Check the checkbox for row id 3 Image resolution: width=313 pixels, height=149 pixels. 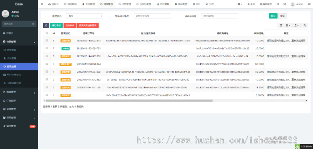pyautogui.click(x=47, y=79)
